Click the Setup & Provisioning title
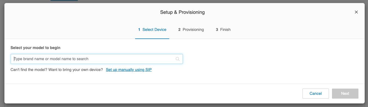 pos(182,12)
